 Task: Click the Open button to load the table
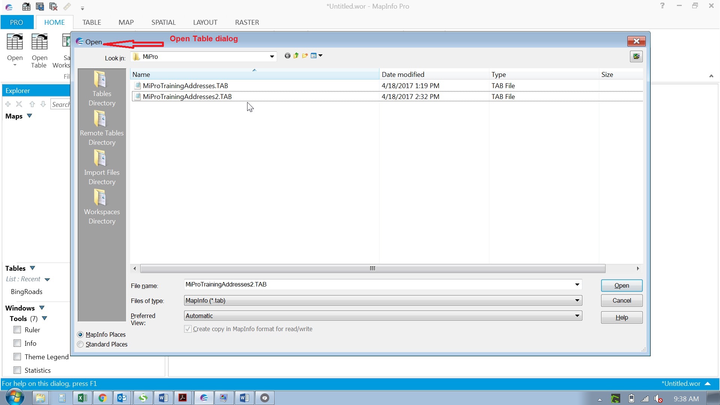pos(621,285)
